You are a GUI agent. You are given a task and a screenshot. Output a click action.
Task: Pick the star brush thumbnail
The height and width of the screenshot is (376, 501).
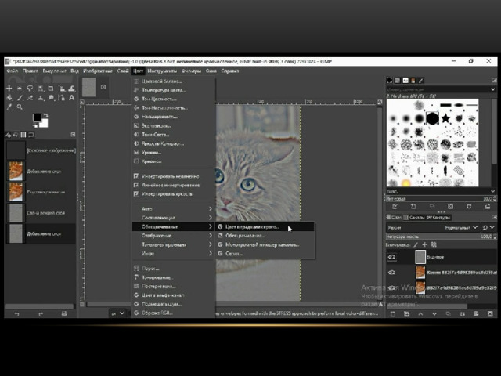445,118
